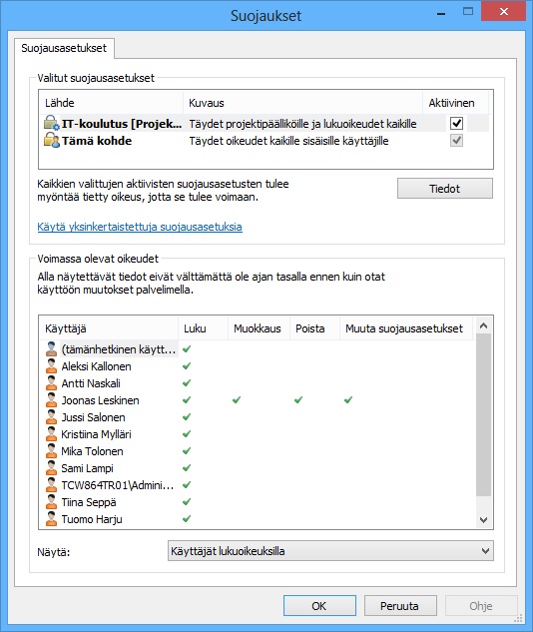Image resolution: width=533 pixels, height=632 pixels.
Task: Click the Tiedot button
Action: [x=445, y=189]
